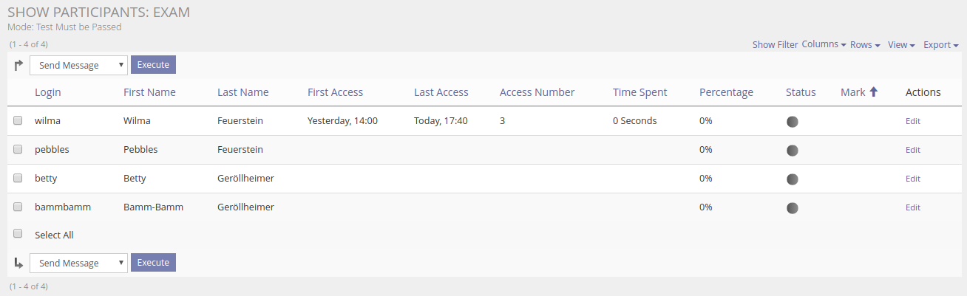Tick the checkbox for betty
The height and width of the screenshot is (296, 967).
(x=18, y=178)
